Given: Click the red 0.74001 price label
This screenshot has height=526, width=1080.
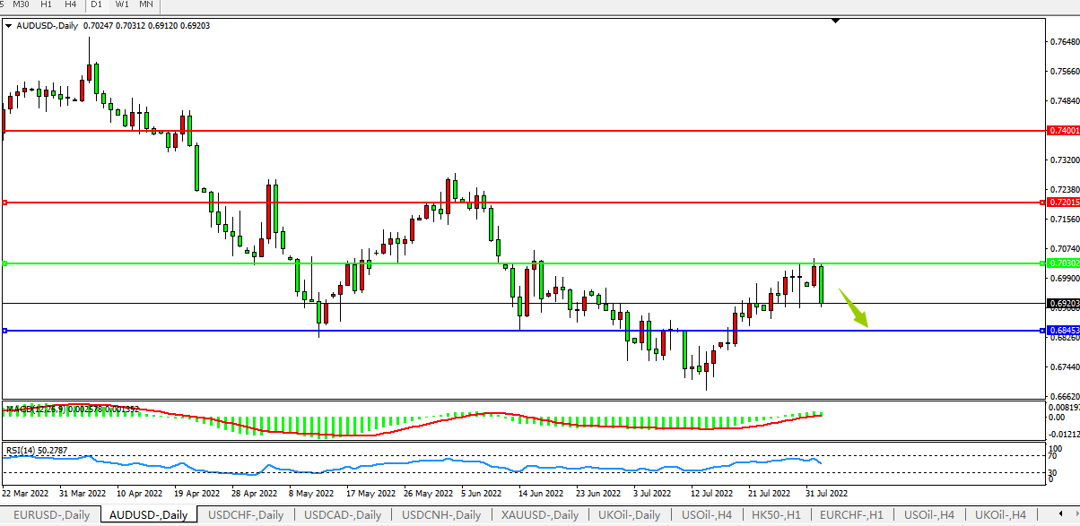Looking at the screenshot, I should 1063,131.
